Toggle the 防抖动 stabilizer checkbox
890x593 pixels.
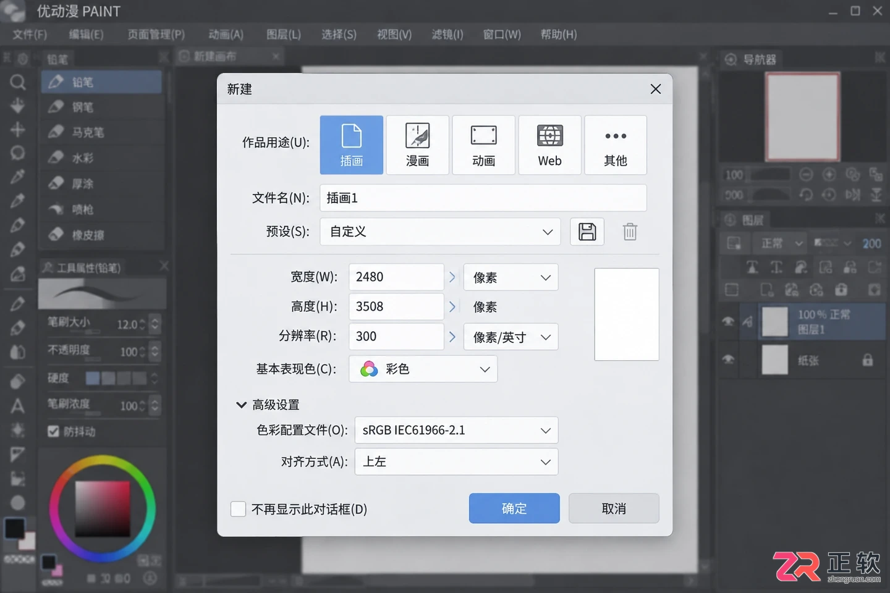(x=53, y=431)
